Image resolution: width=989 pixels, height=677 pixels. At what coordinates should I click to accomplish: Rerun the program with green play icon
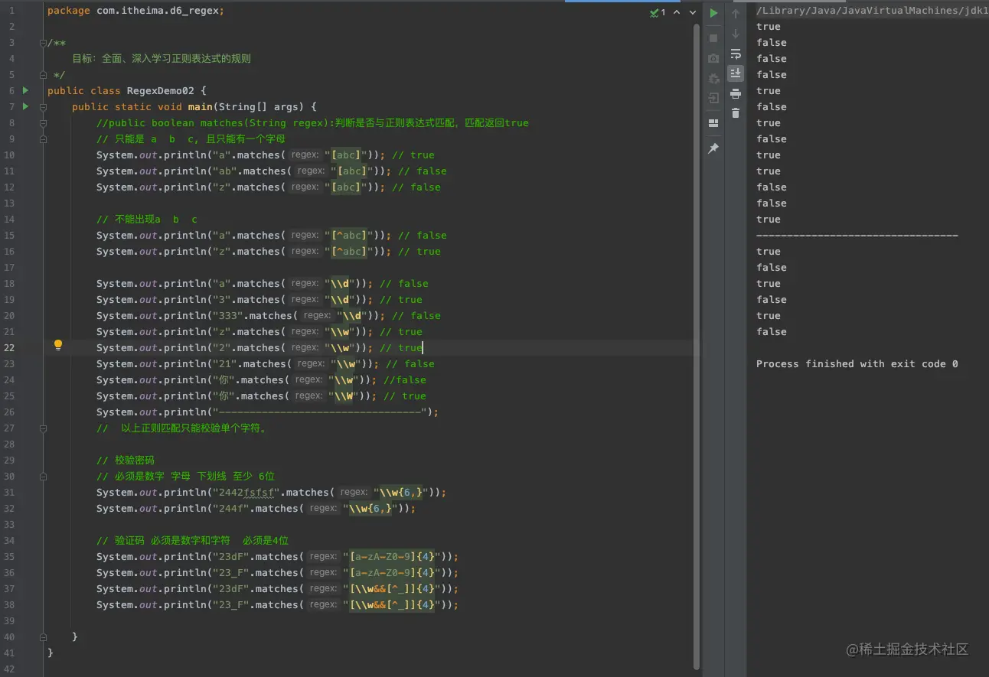coord(713,13)
